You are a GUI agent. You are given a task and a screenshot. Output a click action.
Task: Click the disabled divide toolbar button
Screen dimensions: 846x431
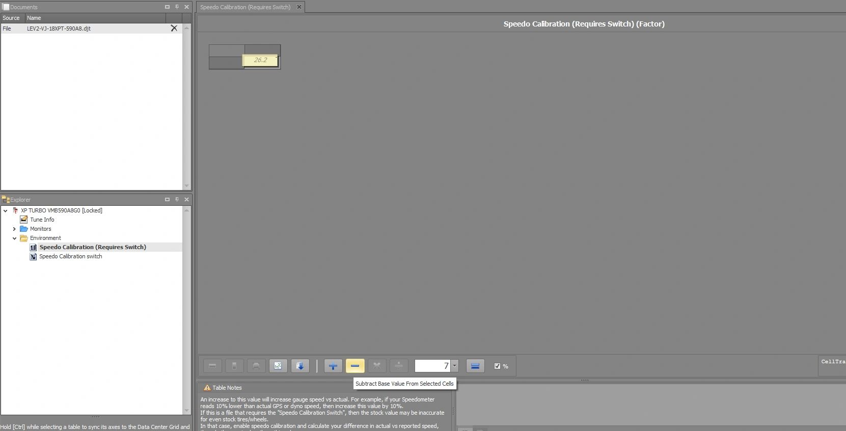point(399,366)
